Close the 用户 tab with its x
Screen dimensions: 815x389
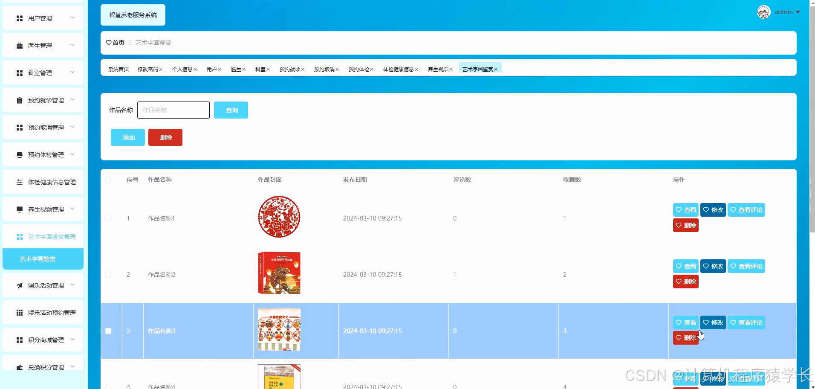(220, 70)
